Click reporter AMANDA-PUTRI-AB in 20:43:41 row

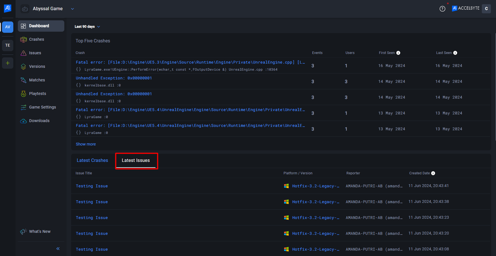coord(374,186)
